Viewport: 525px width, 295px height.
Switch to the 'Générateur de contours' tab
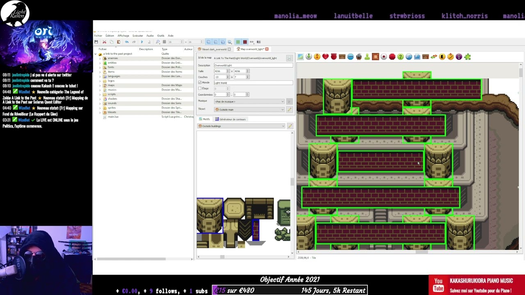(230, 119)
